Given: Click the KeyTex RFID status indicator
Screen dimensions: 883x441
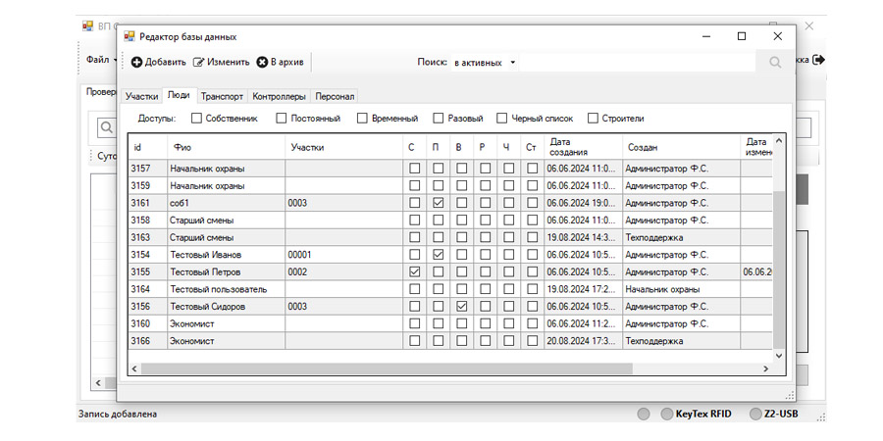Looking at the screenshot, I should pyautogui.click(x=667, y=414).
